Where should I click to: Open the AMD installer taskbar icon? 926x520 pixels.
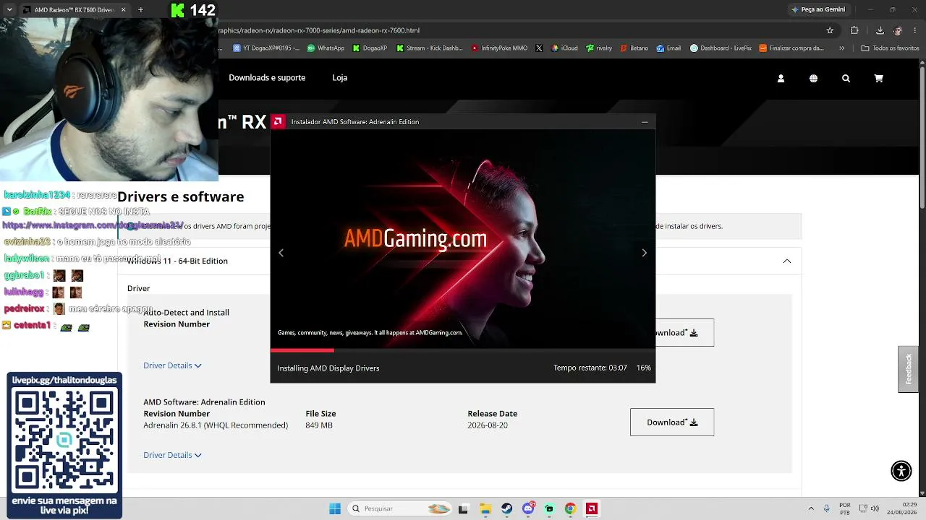pyautogui.click(x=591, y=508)
